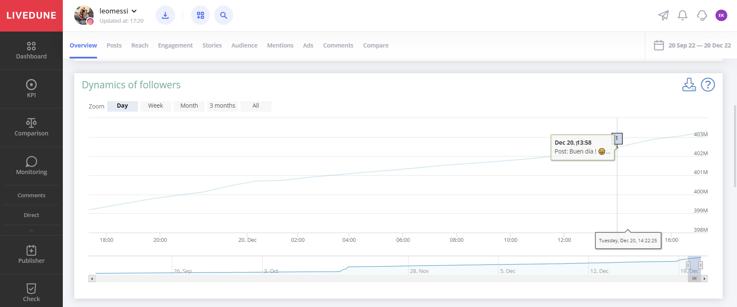Click the chart navigator right scroll arrow
The image size is (737, 307).
[704, 278]
